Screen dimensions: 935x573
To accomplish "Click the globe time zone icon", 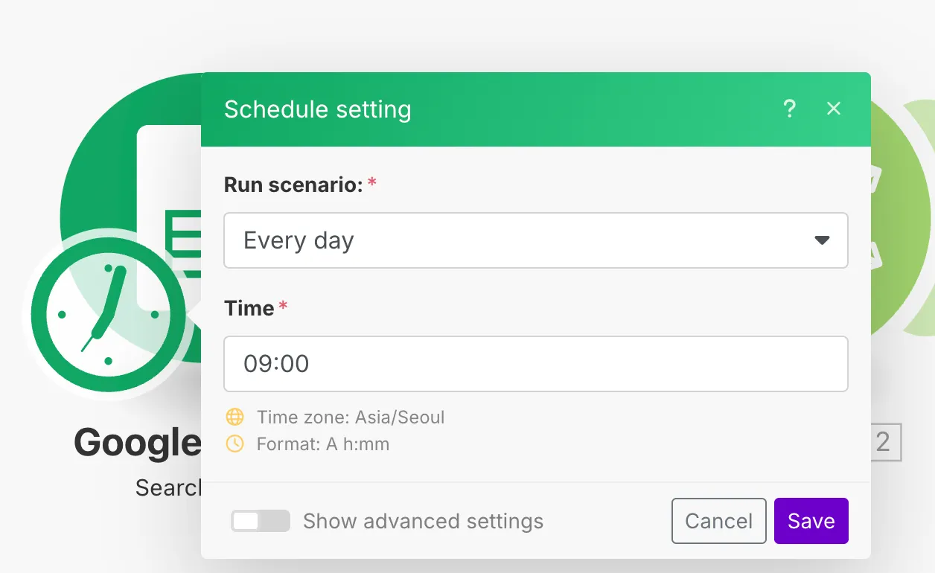I will point(235,417).
